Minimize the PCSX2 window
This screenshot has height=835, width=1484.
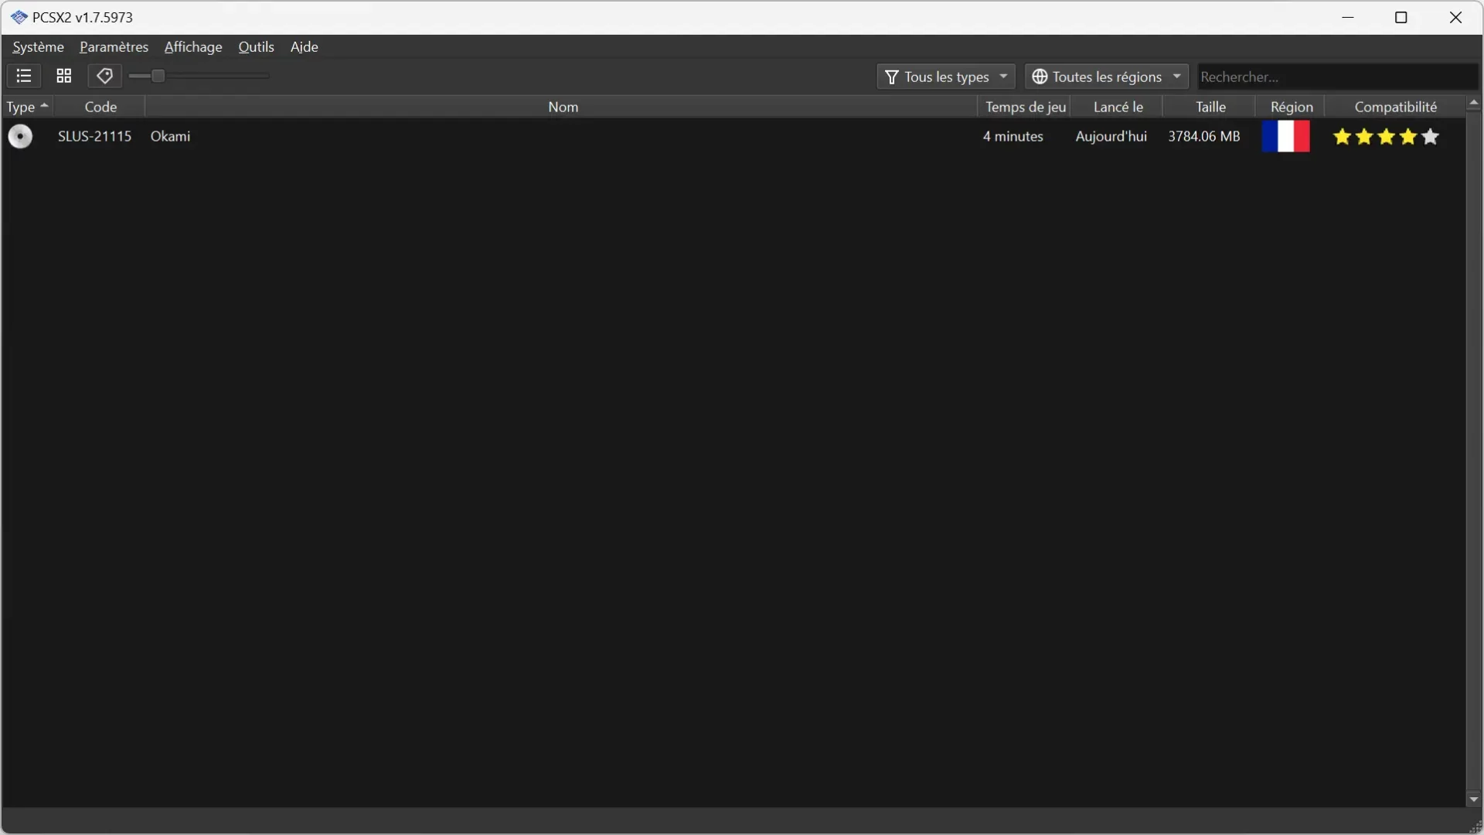1348,17
